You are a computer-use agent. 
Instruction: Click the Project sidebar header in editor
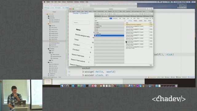54,12
